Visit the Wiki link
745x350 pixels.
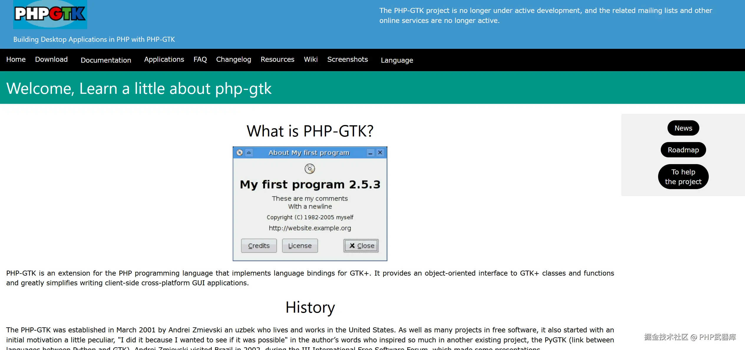(x=311, y=59)
